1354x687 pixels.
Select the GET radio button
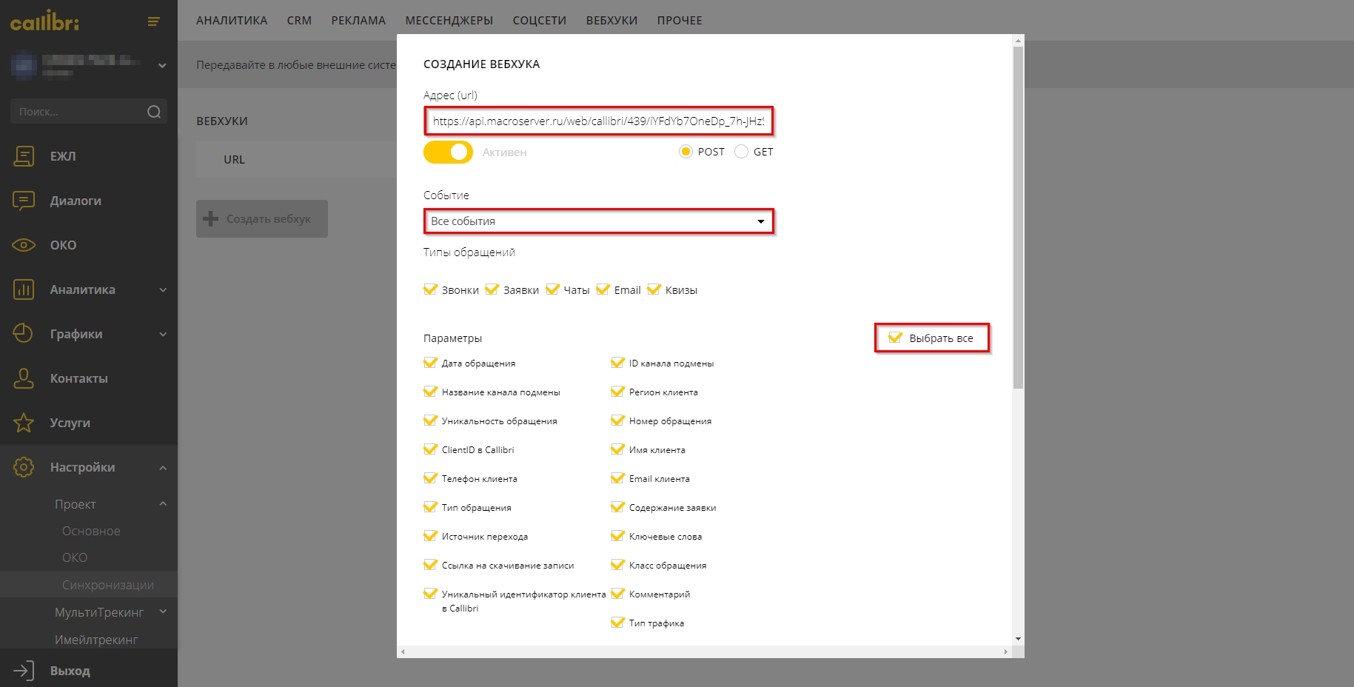click(x=741, y=152)
